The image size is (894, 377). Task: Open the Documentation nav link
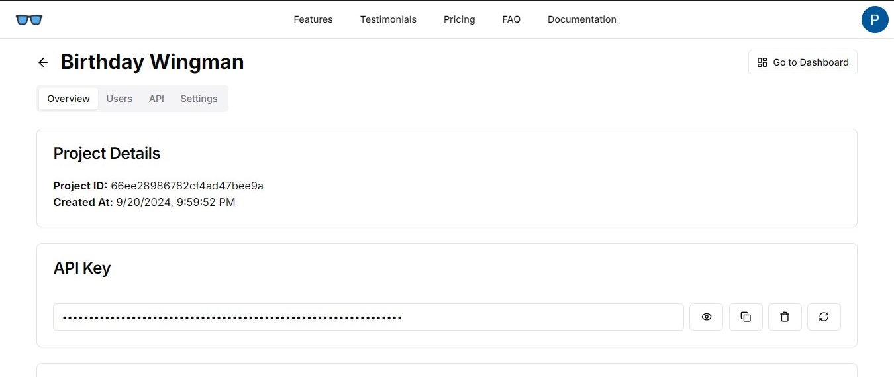point(582,19)
